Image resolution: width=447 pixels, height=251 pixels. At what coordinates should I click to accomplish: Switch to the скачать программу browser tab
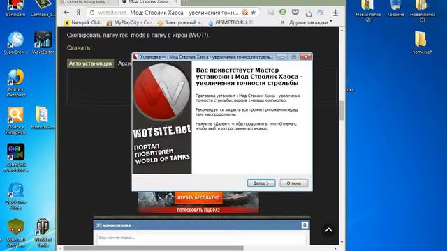pyautogui.click(x=87, y=2)
